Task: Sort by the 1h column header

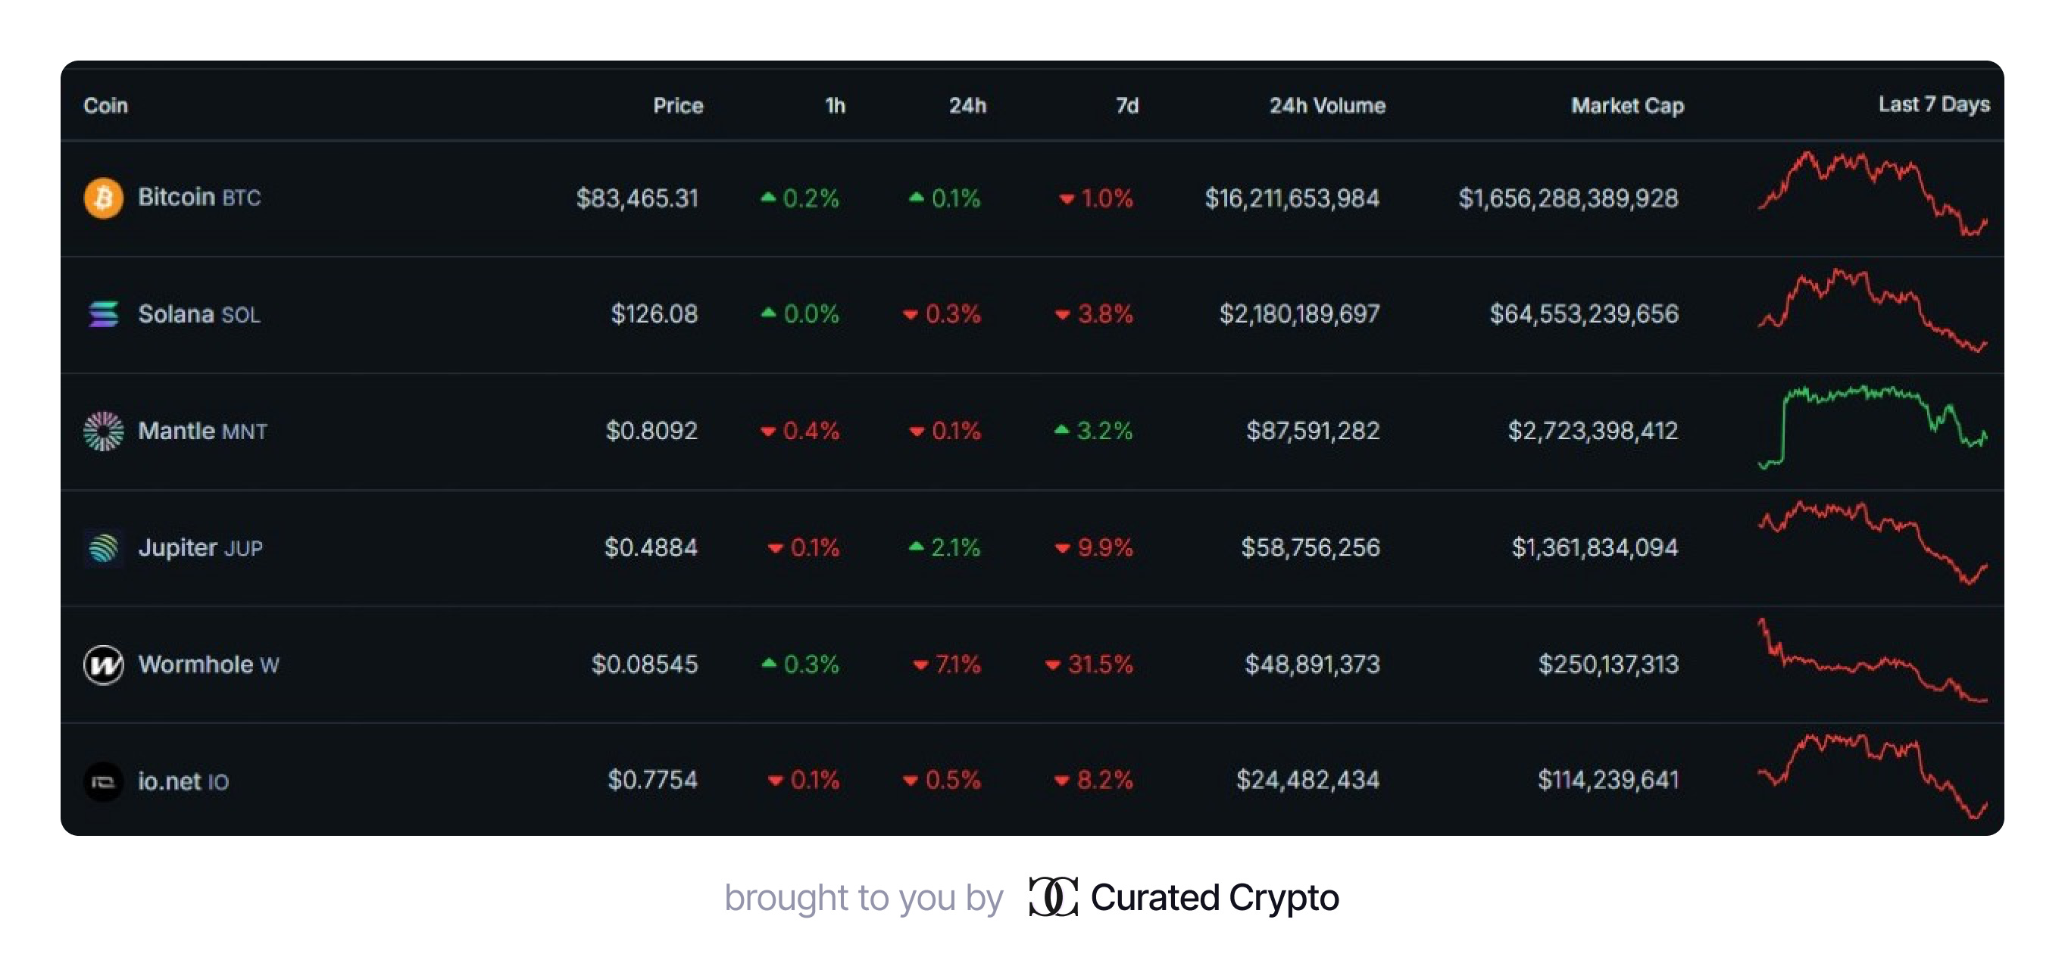Action: tap(835, 106)
